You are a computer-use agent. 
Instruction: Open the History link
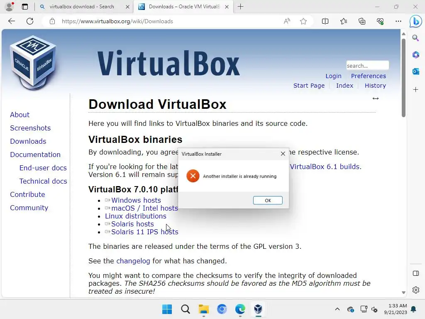click(375, 86)
